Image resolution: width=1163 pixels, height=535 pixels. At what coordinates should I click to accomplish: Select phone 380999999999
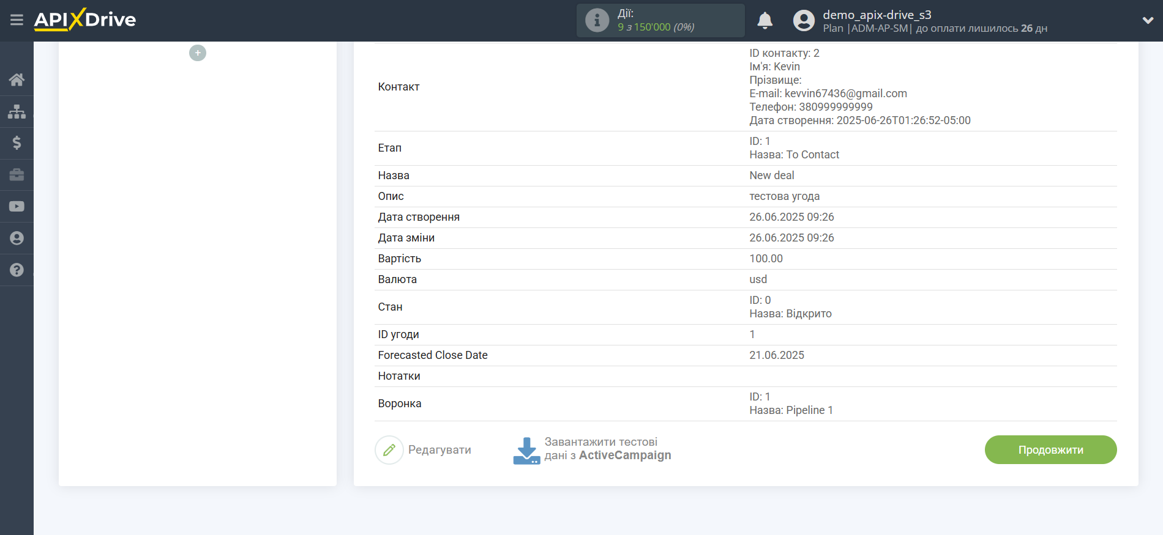[836, 107]
